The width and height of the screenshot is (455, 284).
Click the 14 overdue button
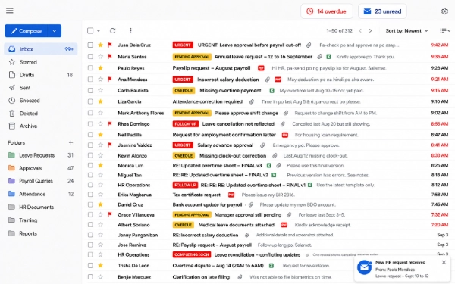327,11
